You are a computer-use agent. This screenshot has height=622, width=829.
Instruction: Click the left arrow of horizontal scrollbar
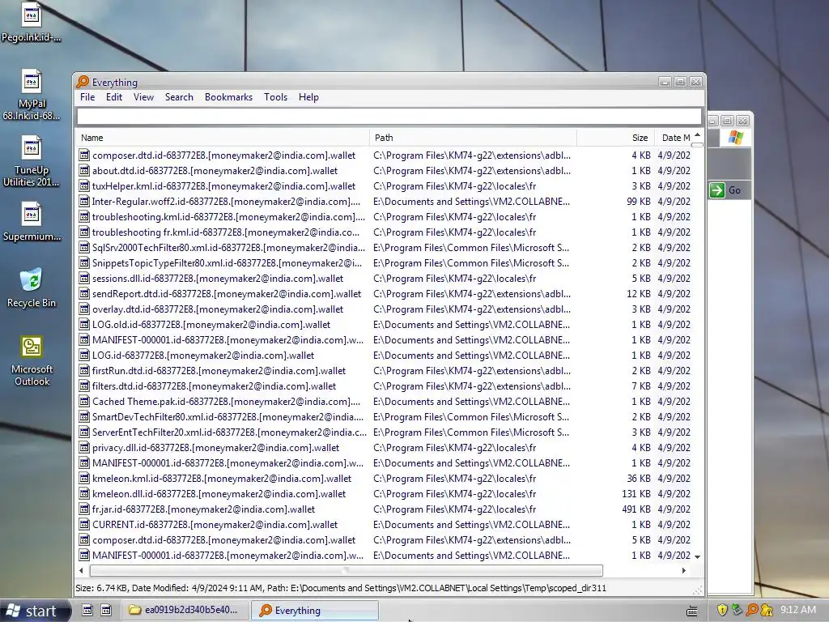pyautogui.click(x=81, y=571)
